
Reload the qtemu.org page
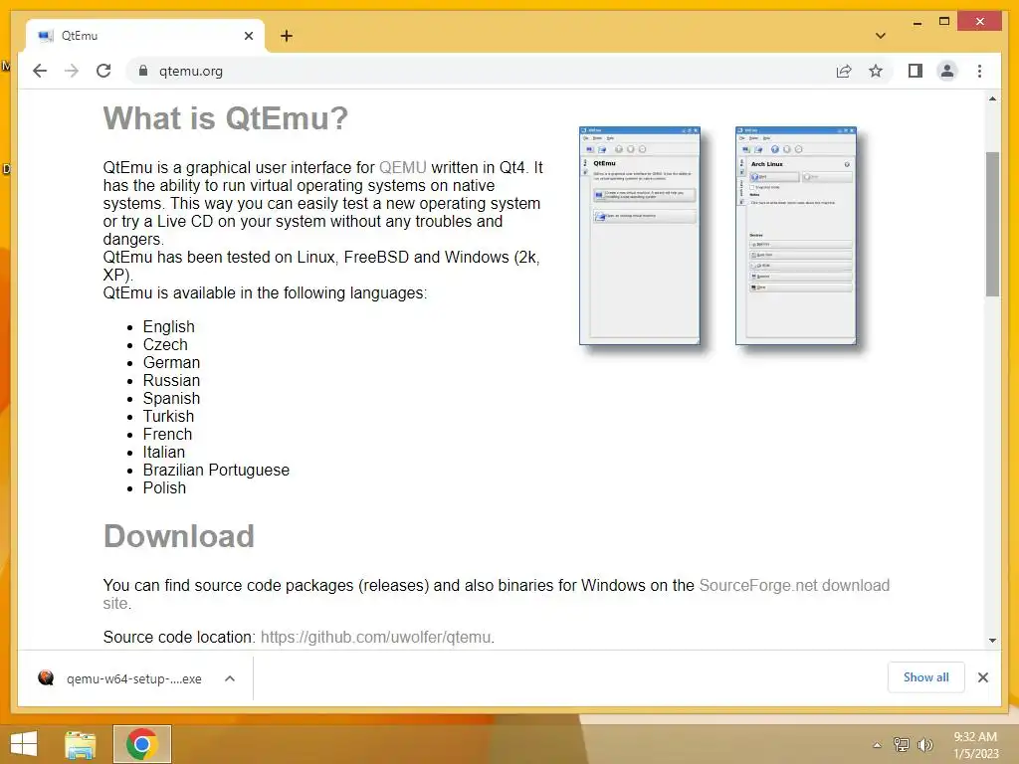pos(103,71)
